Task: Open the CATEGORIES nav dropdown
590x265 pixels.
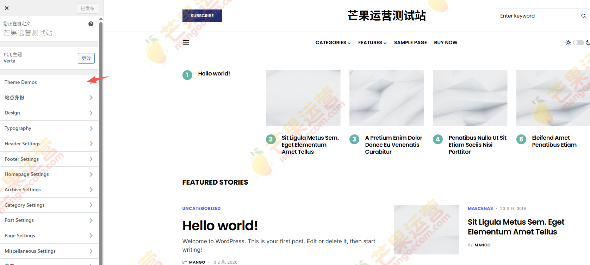Action: (333, 42)
